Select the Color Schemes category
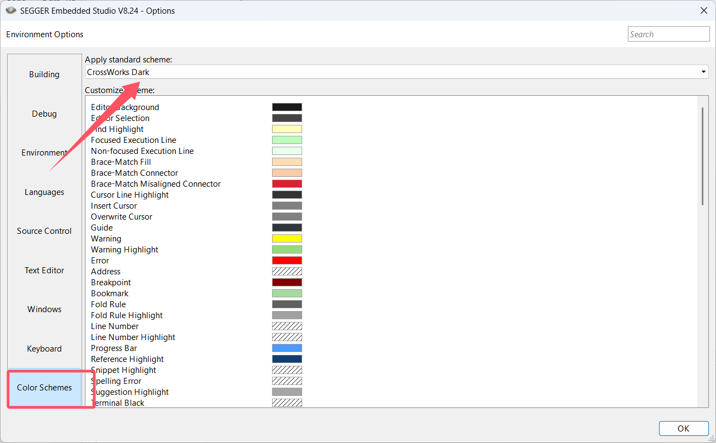 (x=44, y=388)
